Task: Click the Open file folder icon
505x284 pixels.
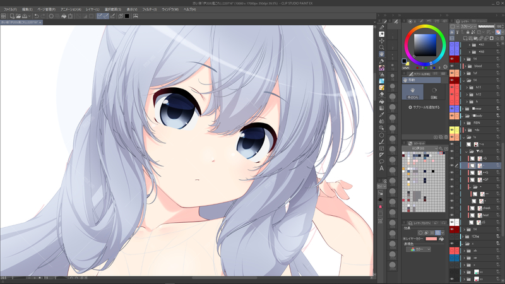Action: click(x=18, y=16)
